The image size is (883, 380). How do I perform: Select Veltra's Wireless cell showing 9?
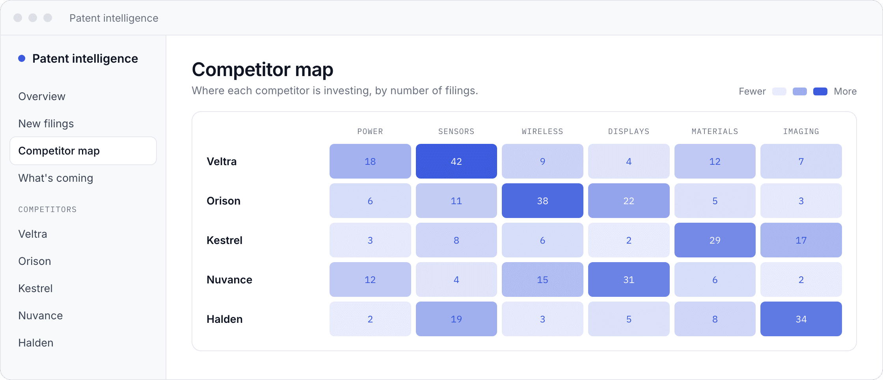(542, 161)
